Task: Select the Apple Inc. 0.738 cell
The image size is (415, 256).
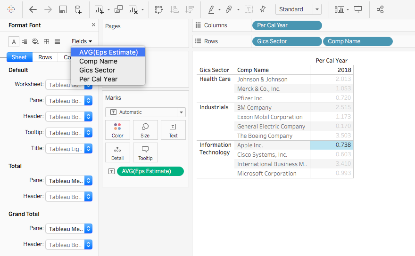Action: coord(332,145)
